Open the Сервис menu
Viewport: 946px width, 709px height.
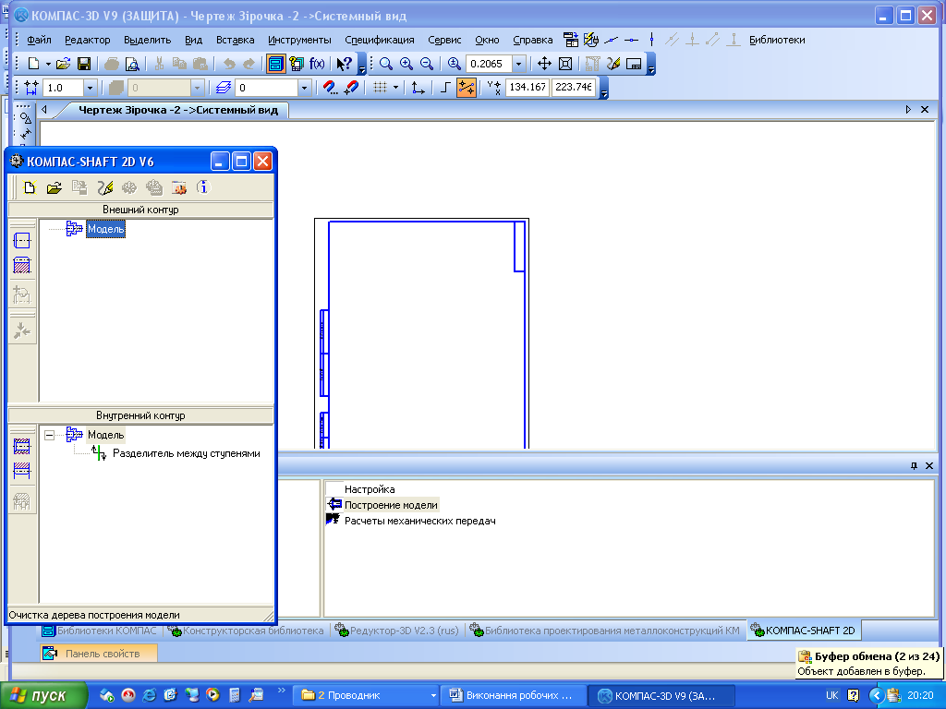pyautogui.click(x=444, y=40)
